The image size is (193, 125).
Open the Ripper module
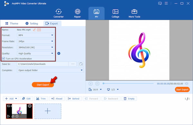pos(78,13)
